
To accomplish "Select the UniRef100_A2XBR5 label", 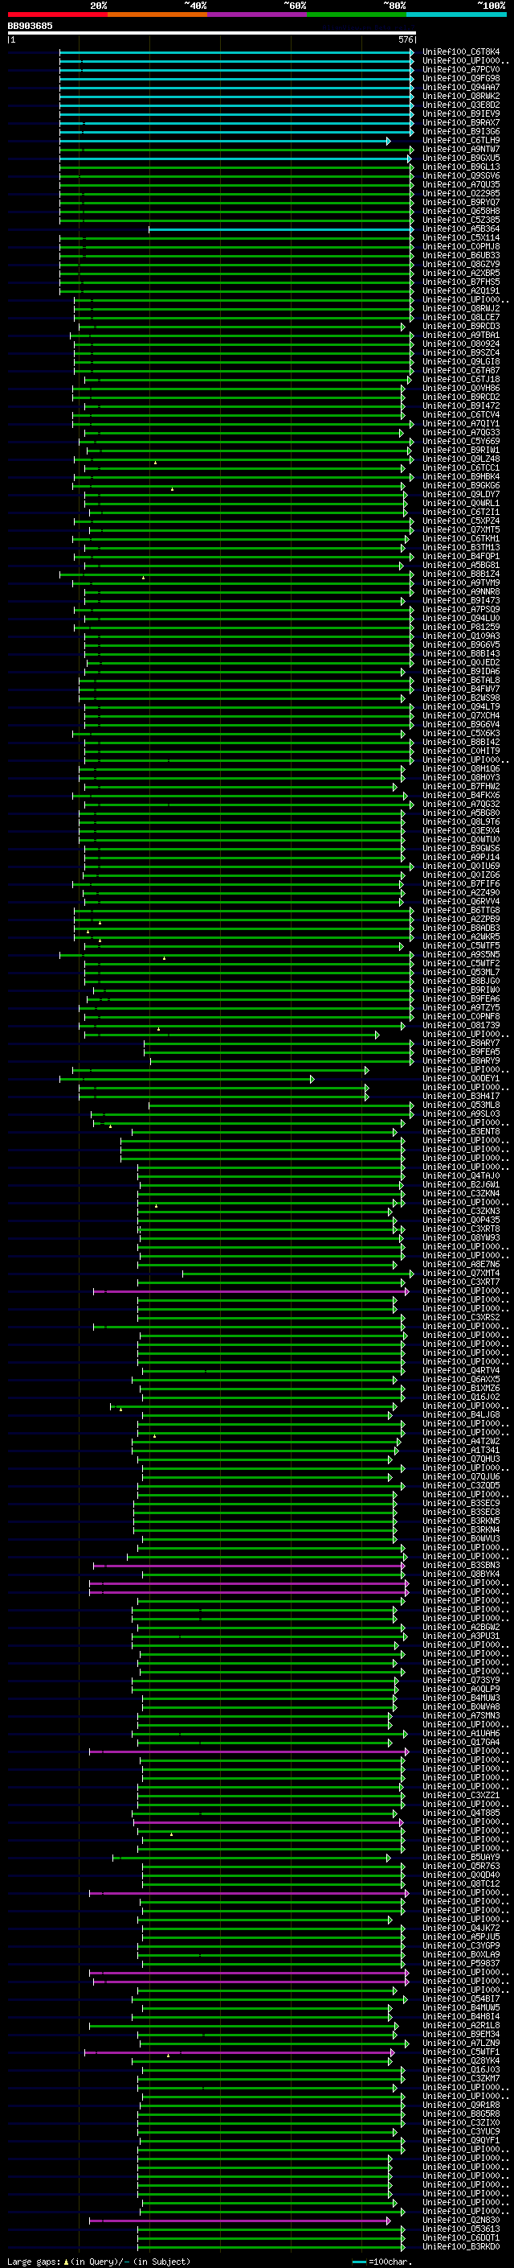I will pos(460,273).
